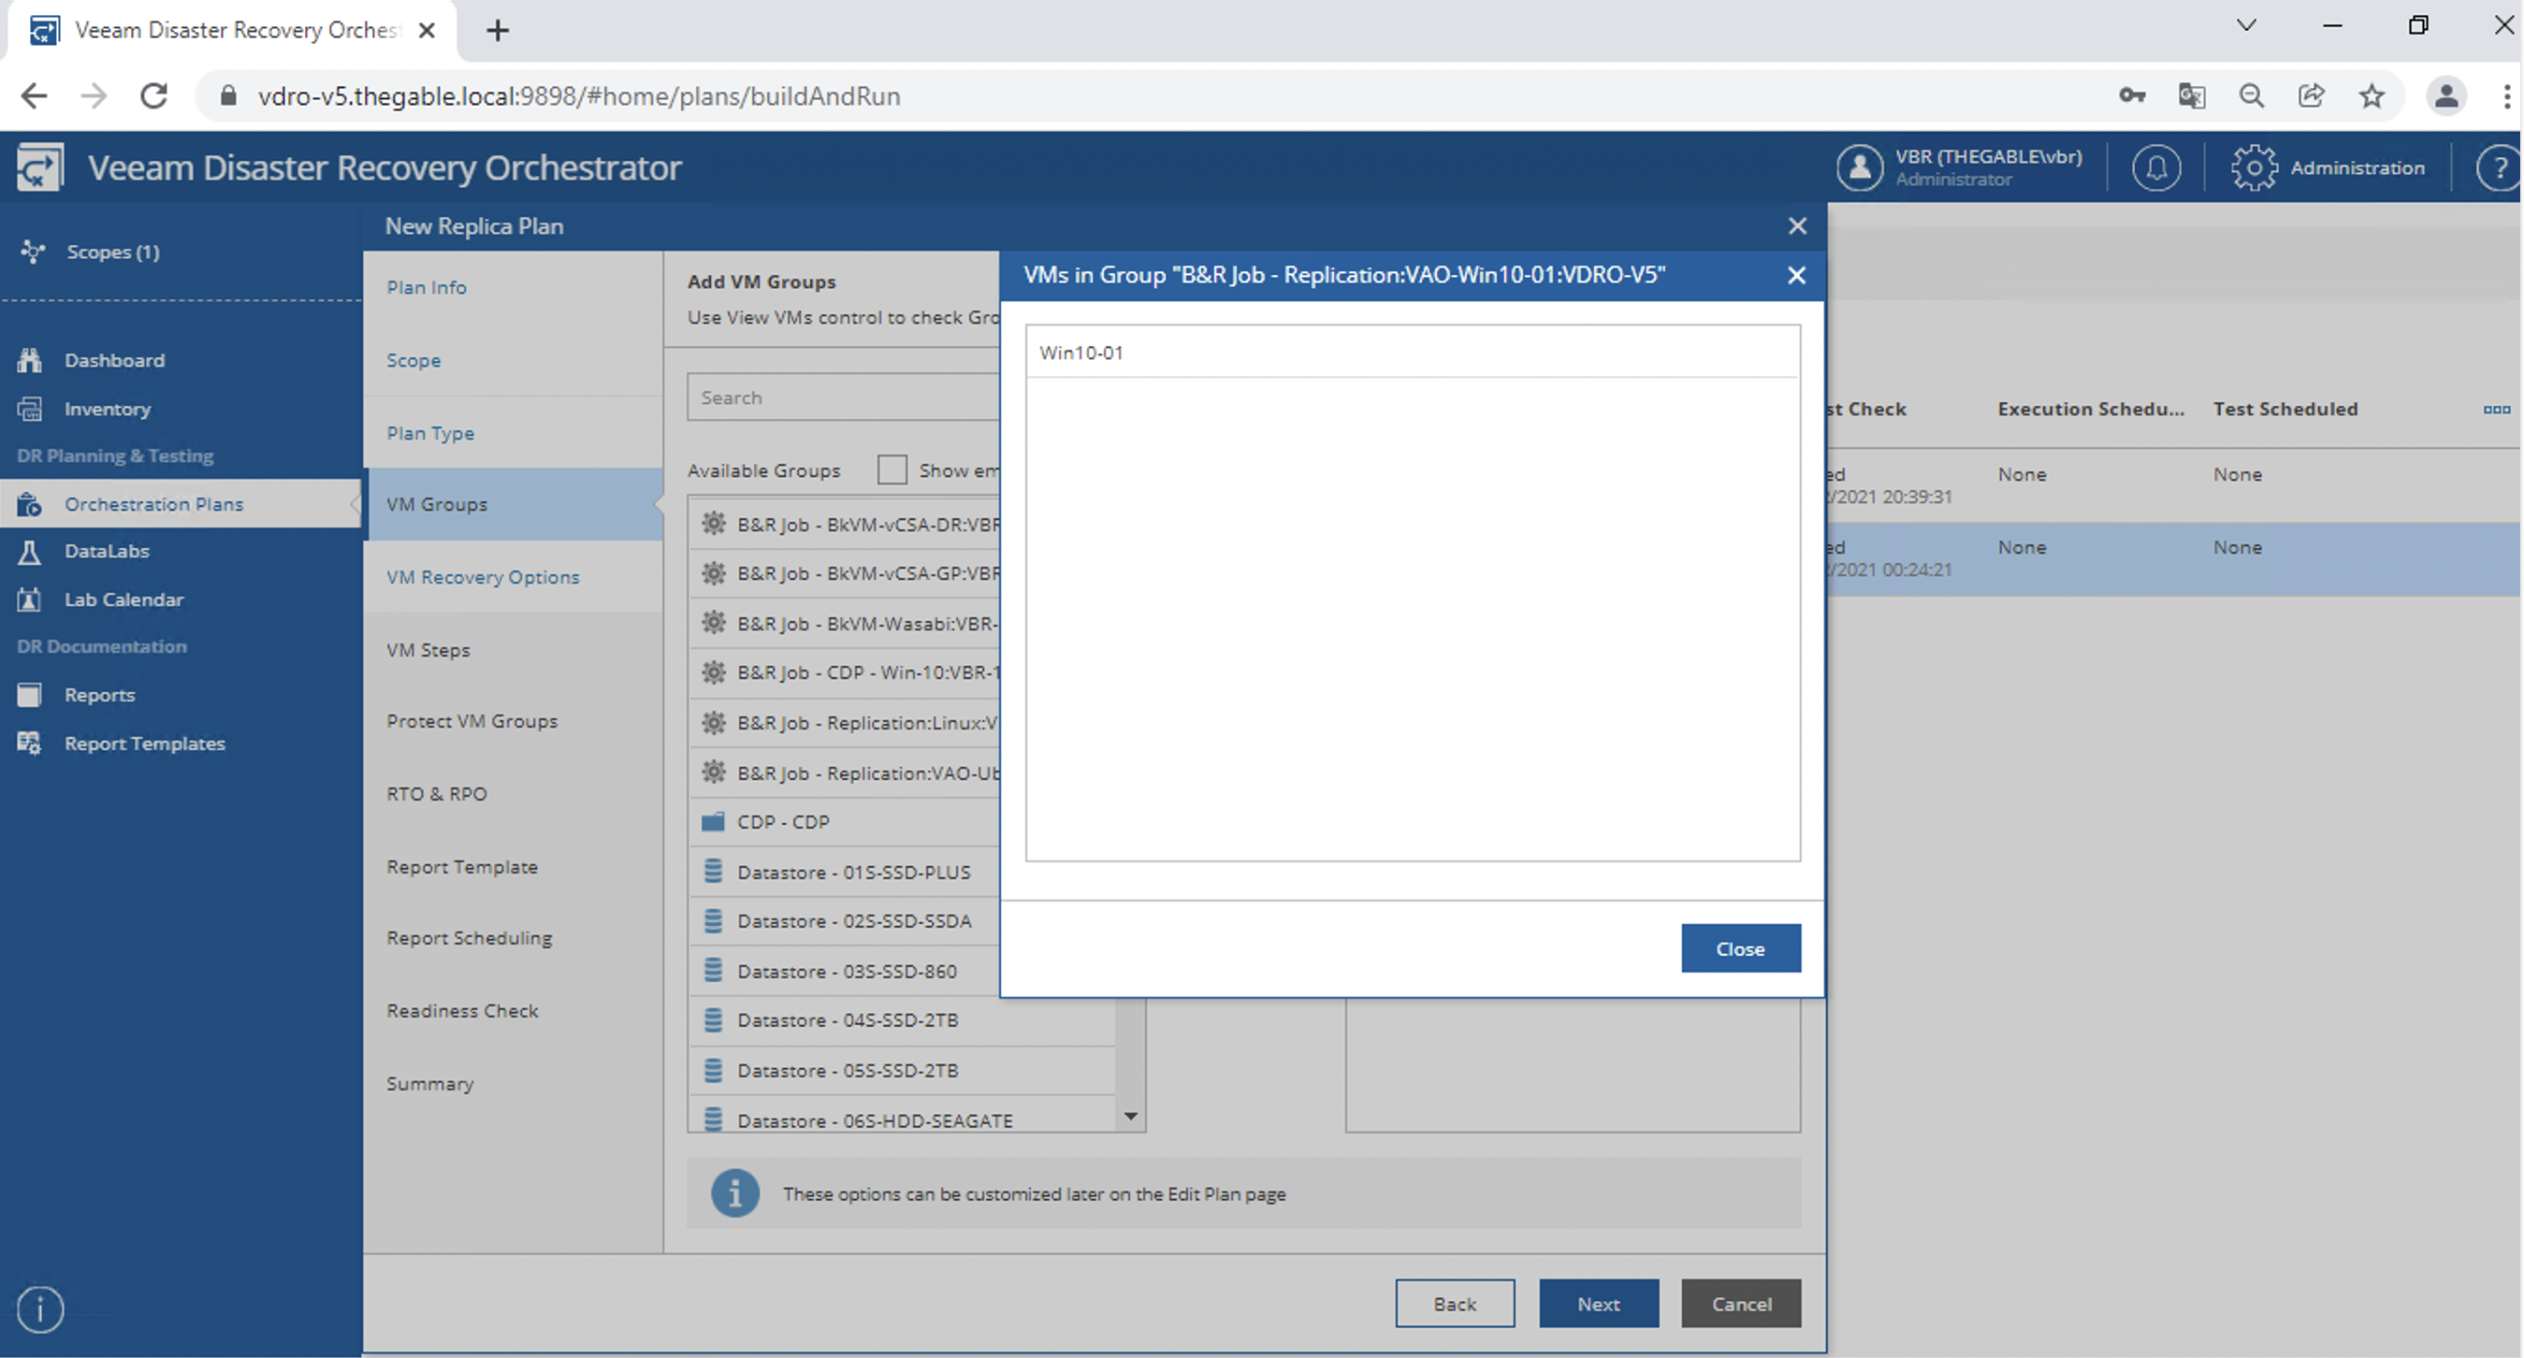Click the Next button

[1598, 1304]
